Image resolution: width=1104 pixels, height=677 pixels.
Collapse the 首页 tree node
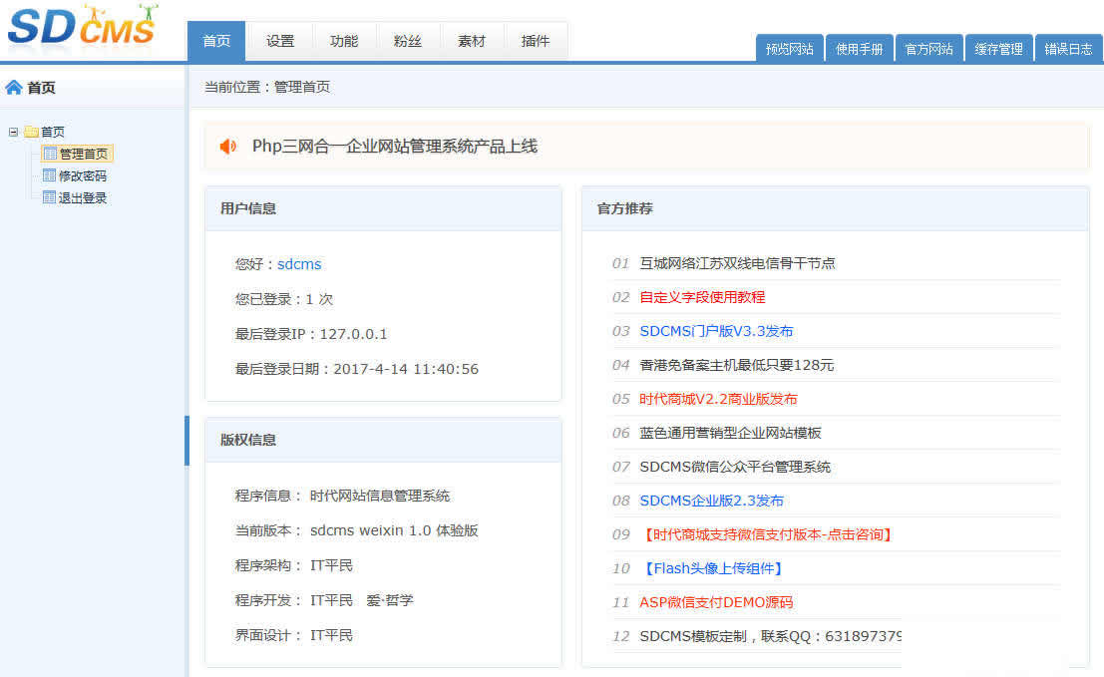[x=13, y=132]
